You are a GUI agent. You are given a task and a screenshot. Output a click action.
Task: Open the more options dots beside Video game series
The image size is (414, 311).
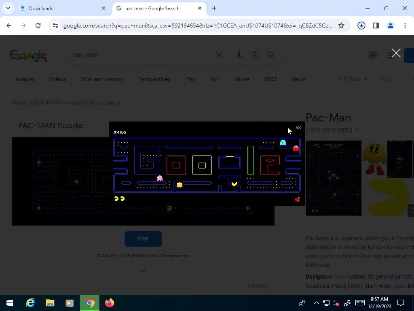[x=356, y=129]
